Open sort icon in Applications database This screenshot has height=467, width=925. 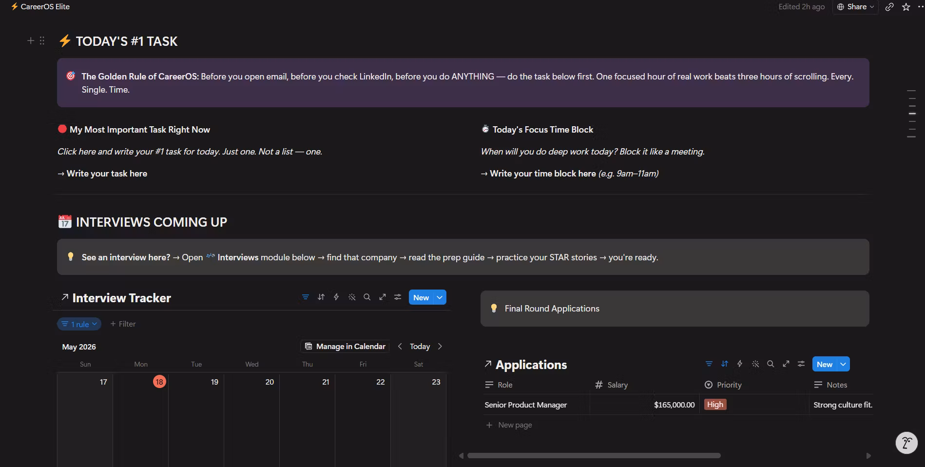(x=725, y=364)
